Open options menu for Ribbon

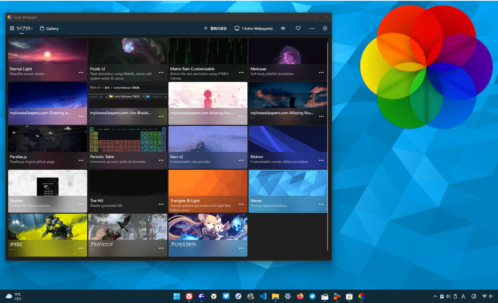[x=321, y=160]
